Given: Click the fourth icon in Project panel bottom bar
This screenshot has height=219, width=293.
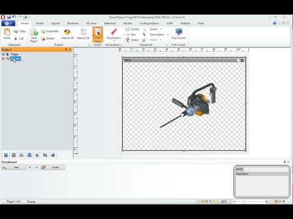Looking at the screenshot, I should point(29,155).
